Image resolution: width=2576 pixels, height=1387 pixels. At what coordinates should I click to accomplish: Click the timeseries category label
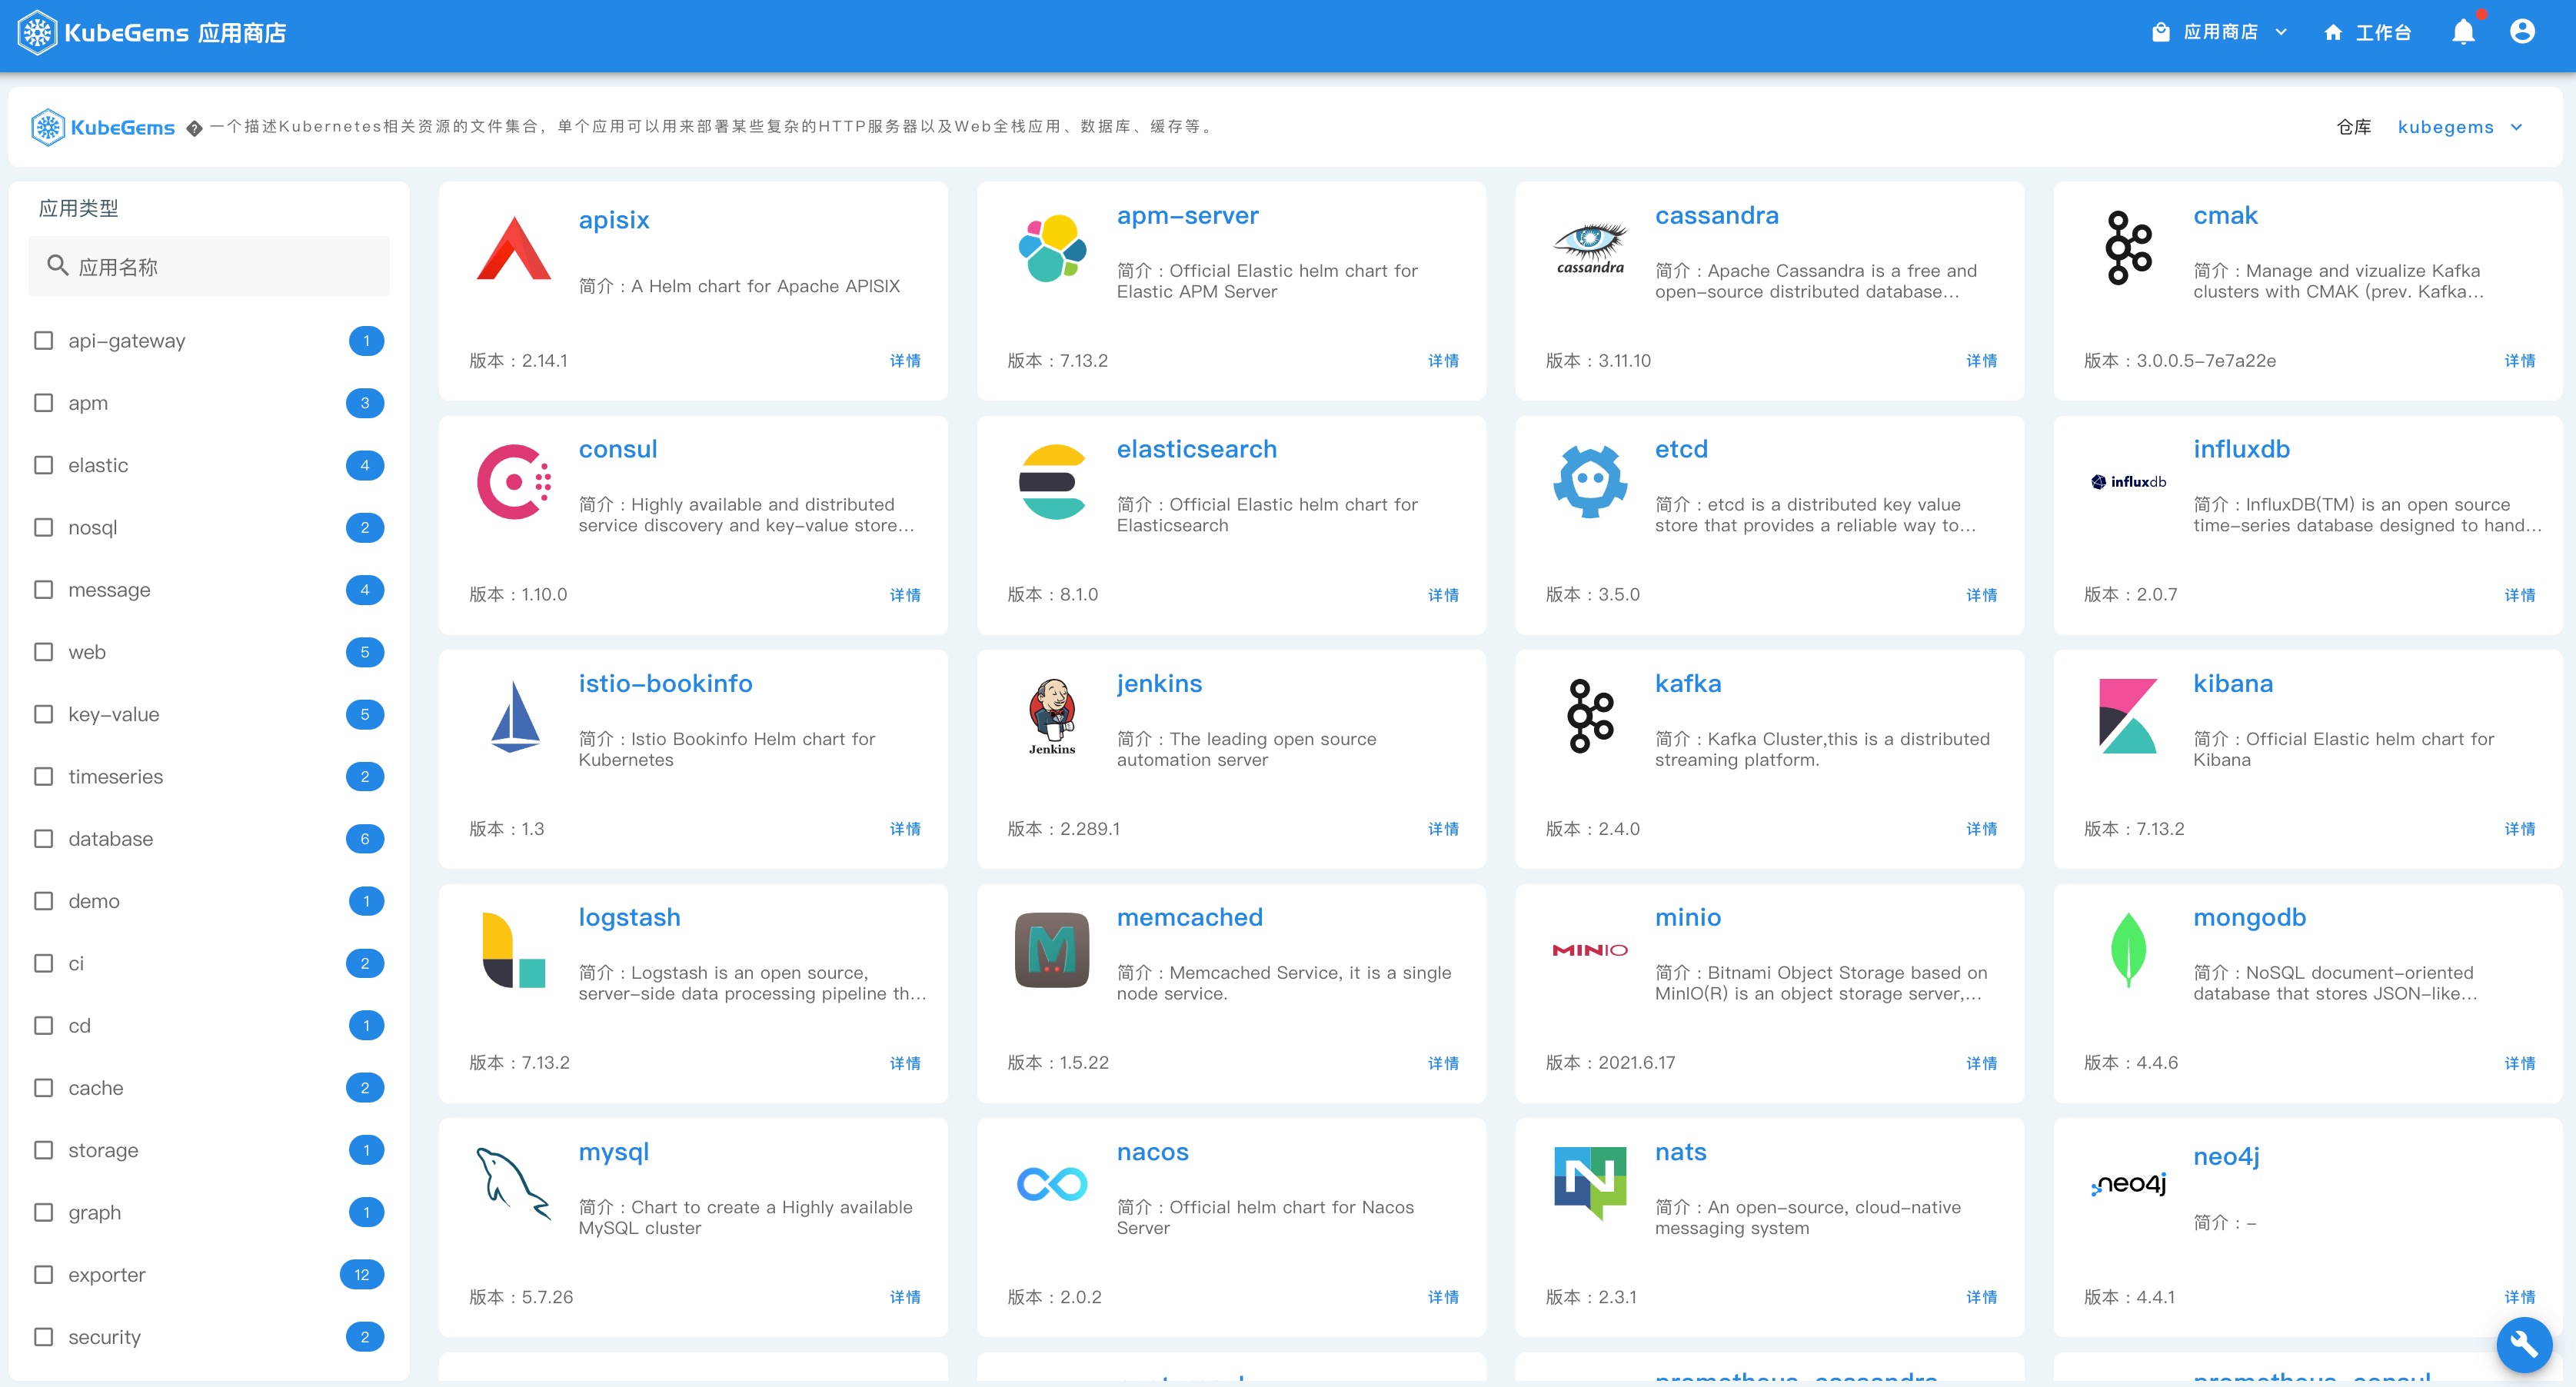tap(116, 777)
